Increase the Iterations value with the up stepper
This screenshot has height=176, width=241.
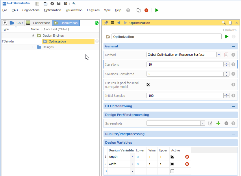226,63
